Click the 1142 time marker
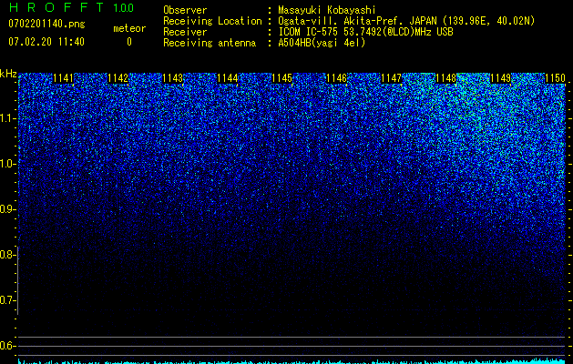573x364 pixels. click(x=118, y=78)
